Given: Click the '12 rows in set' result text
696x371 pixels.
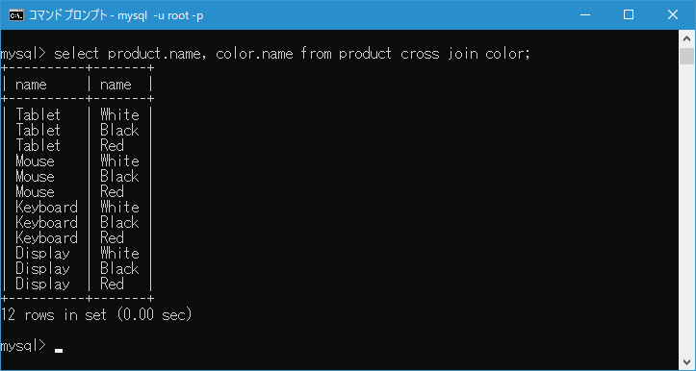Looking at the screenshot, I should [54, 315].
